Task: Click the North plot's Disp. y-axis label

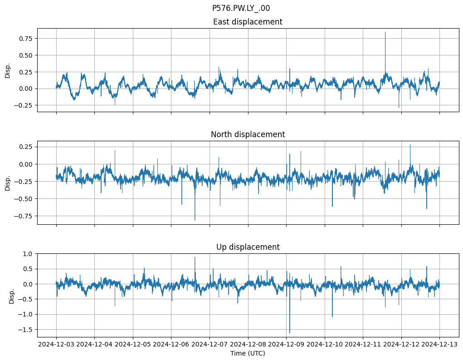Action: (8, 183)
